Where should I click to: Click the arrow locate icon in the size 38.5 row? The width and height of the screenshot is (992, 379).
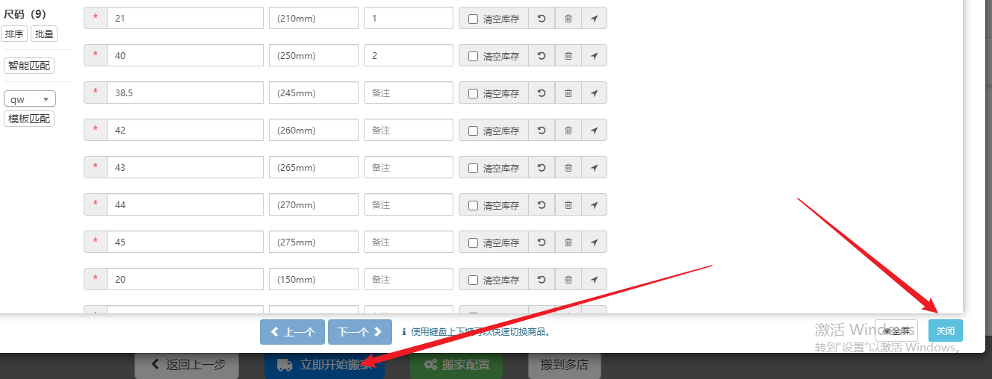pos(594,93)
